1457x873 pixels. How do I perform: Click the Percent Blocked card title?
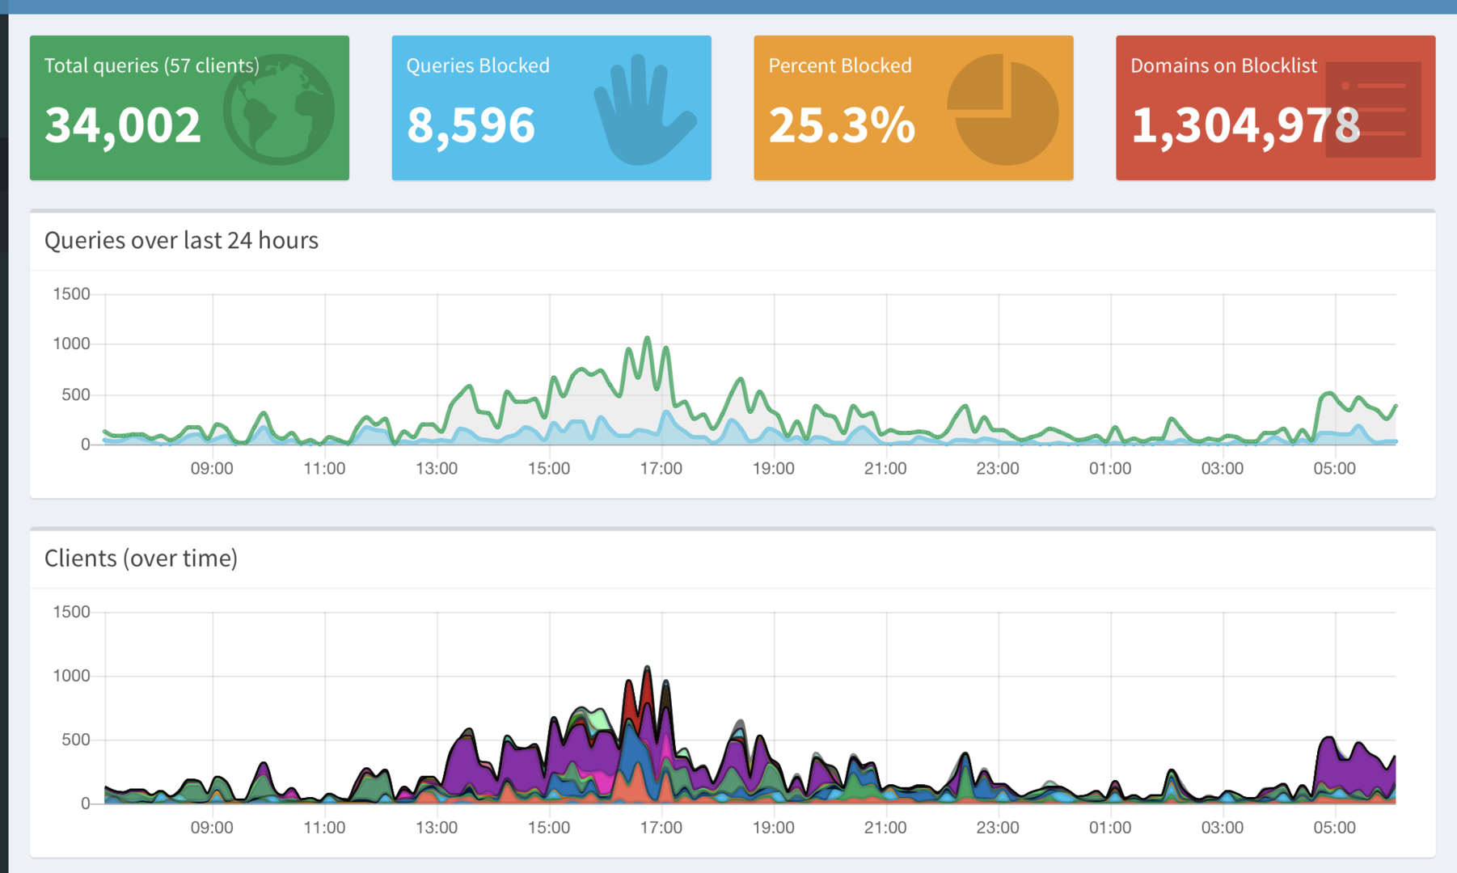840,65
